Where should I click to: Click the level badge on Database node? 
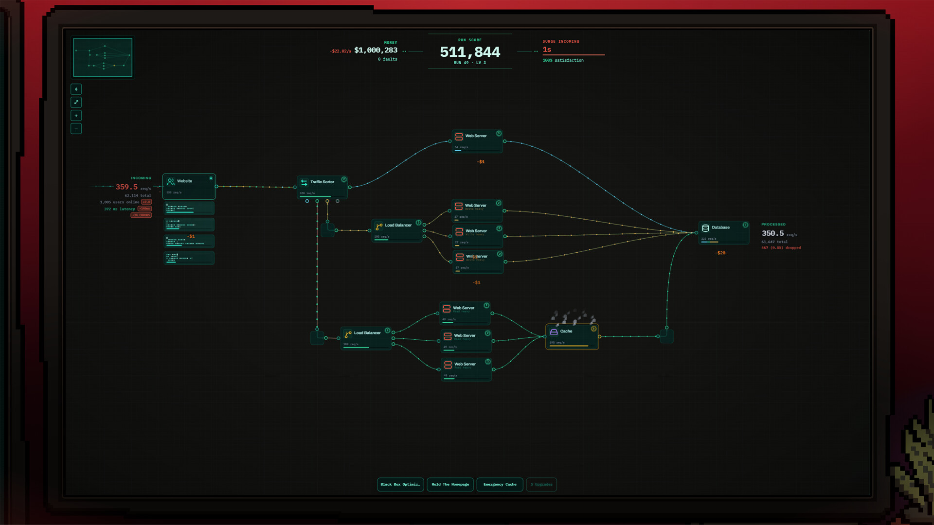pyautogui.click(x=745, y=225)
